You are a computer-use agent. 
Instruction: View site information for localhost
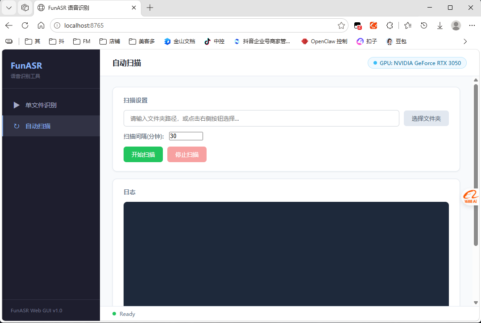[x=57, y=25]
